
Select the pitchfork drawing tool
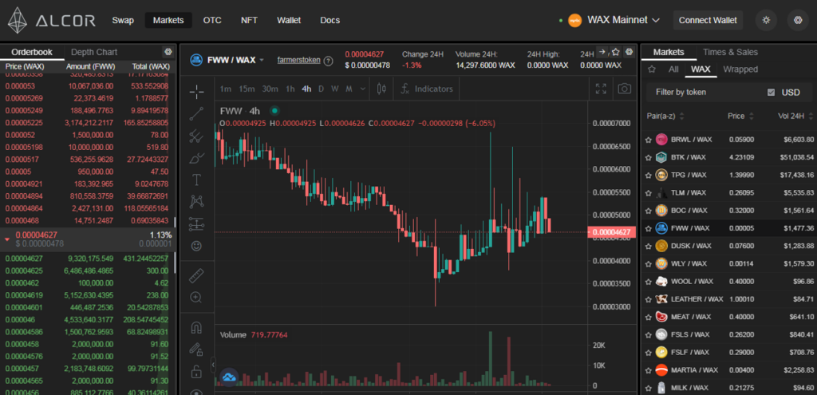(196, 136)
